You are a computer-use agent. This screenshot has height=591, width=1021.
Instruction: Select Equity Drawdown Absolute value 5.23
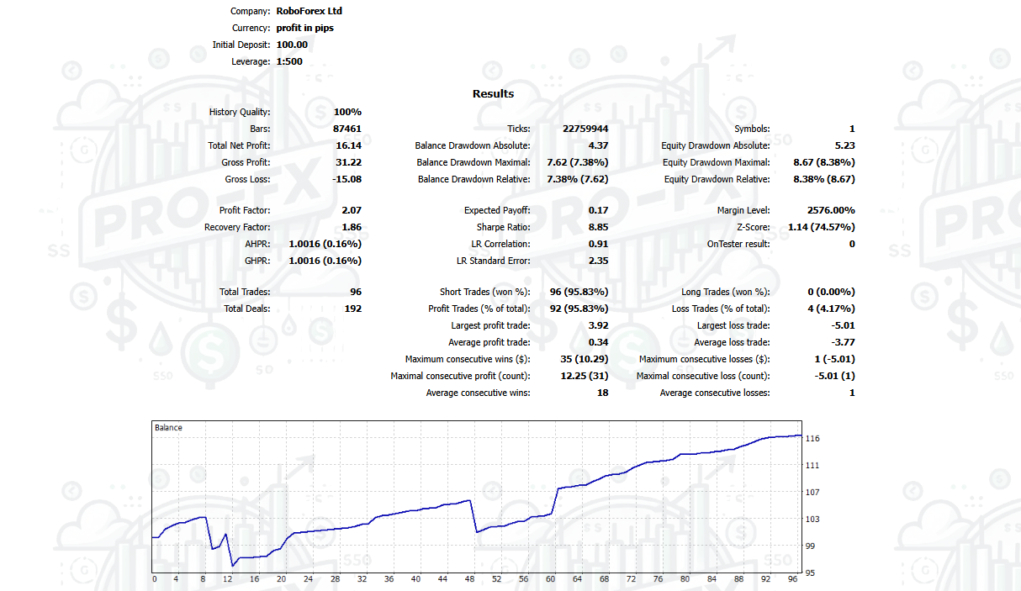click(844, 145)
